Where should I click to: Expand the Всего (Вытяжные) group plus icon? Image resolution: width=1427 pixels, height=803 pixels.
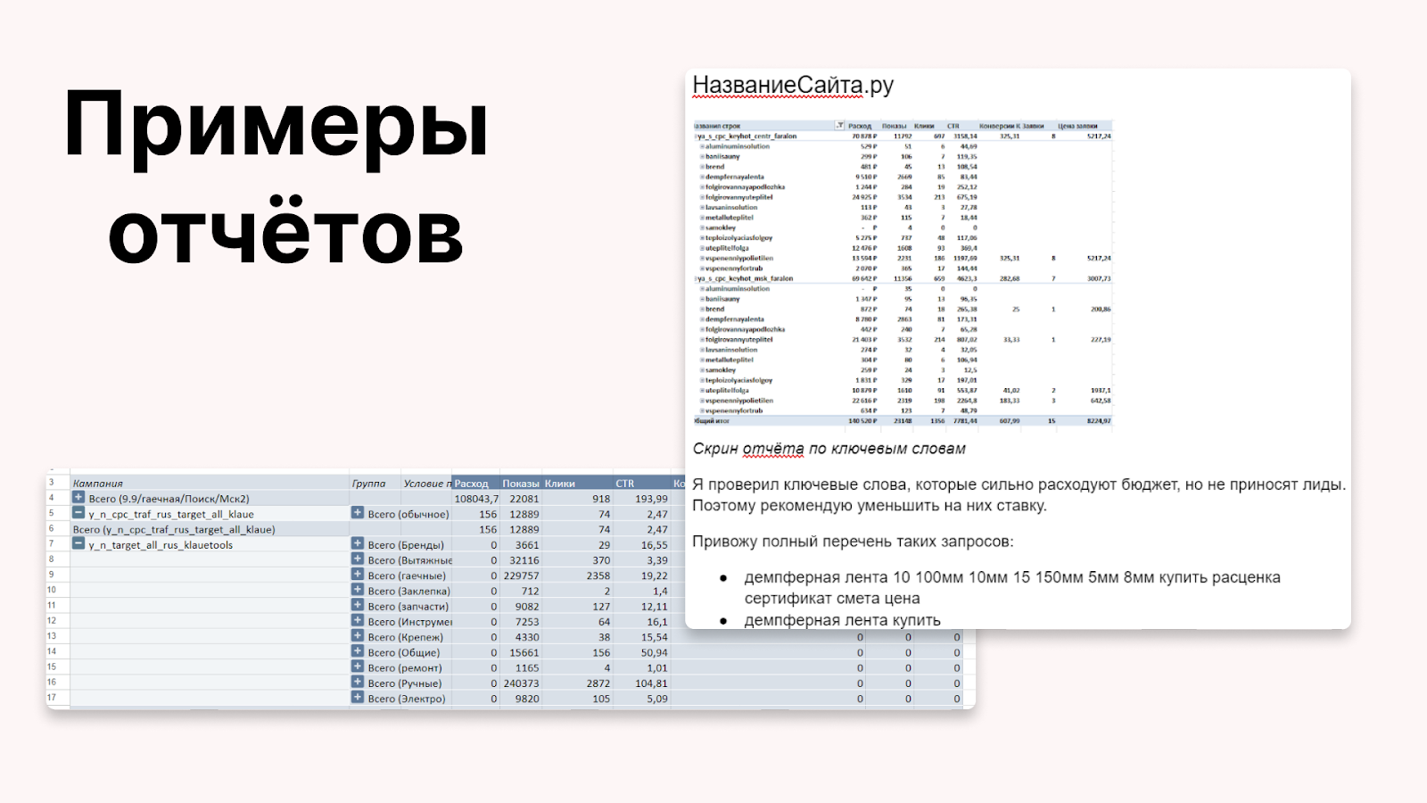pos(358,559)
